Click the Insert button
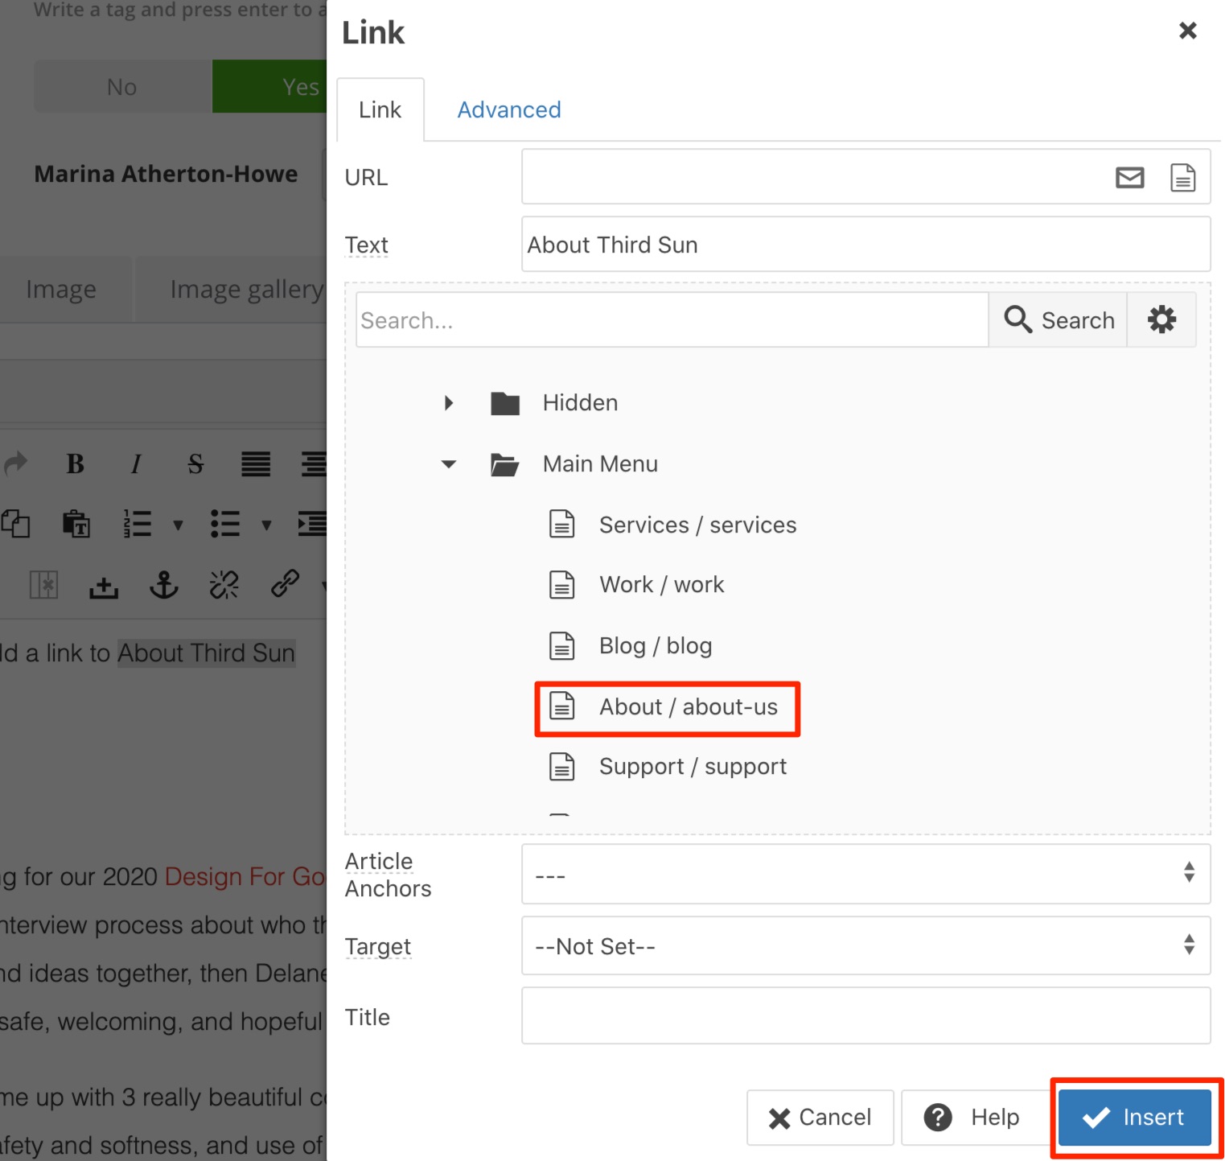The image size is (1225, 1161). click(1134, 1118)
